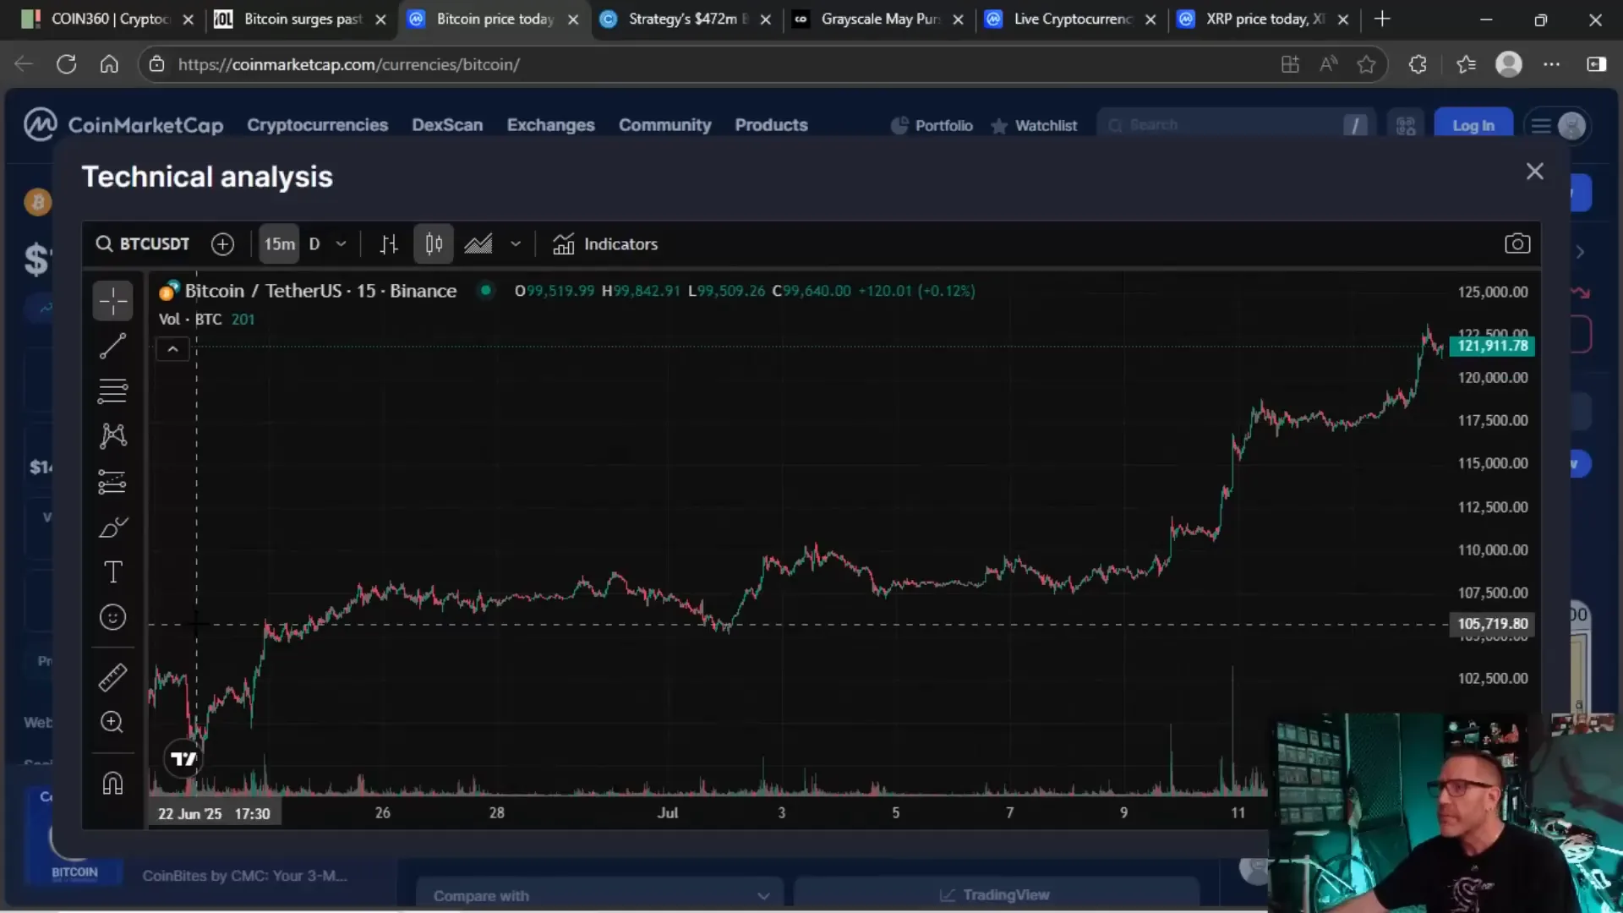The image size is (1623, 913).
Task: Select the ruler measure tool
Action: point(112,677)
